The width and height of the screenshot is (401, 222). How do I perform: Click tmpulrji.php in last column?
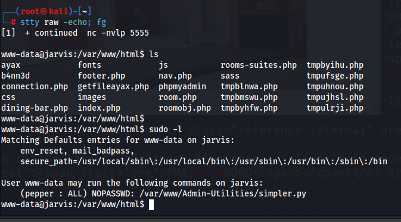click(x=335, y=108)
